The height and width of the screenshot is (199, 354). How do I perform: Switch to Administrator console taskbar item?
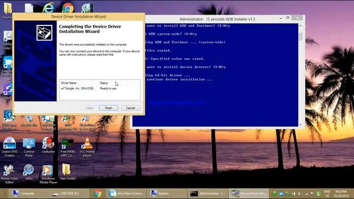coord(208,193)
